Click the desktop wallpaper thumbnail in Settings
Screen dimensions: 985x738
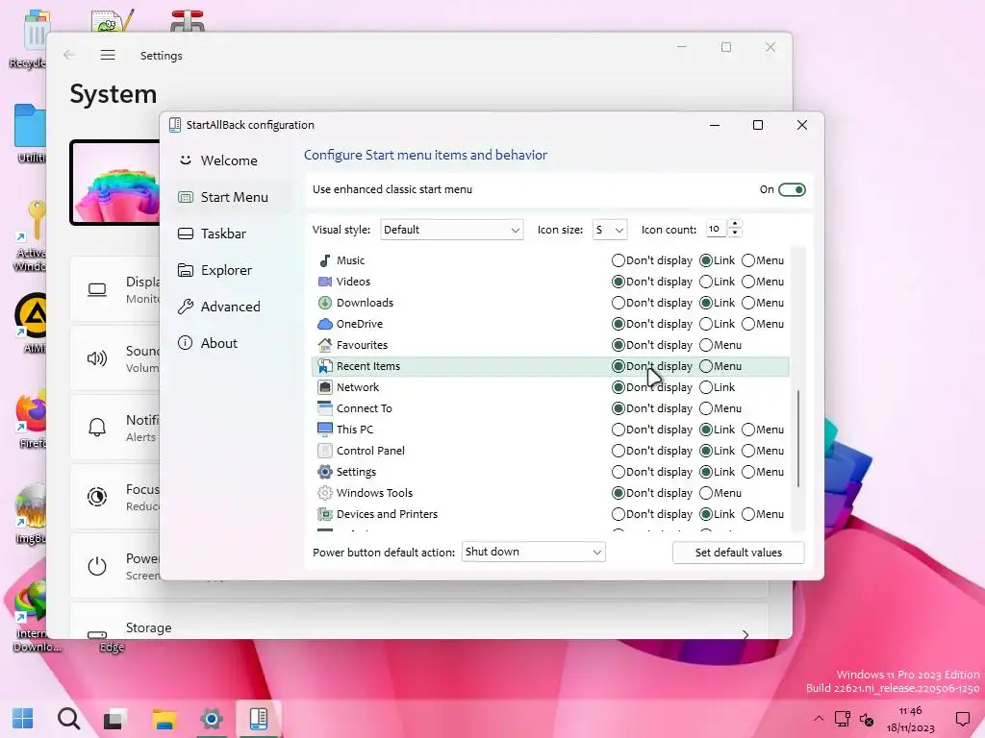pyautogui.click(x=115, y=183)
